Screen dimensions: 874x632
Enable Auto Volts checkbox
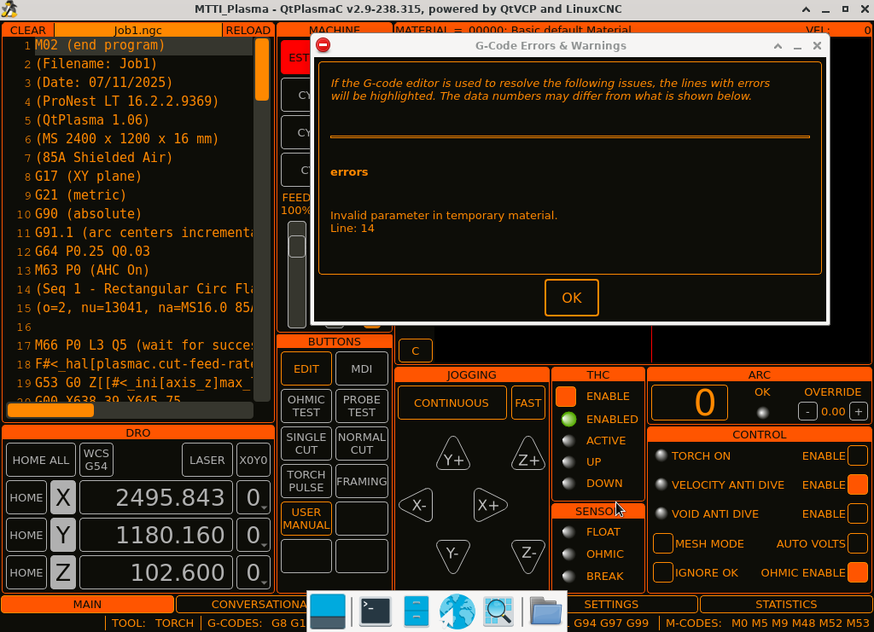858,543
